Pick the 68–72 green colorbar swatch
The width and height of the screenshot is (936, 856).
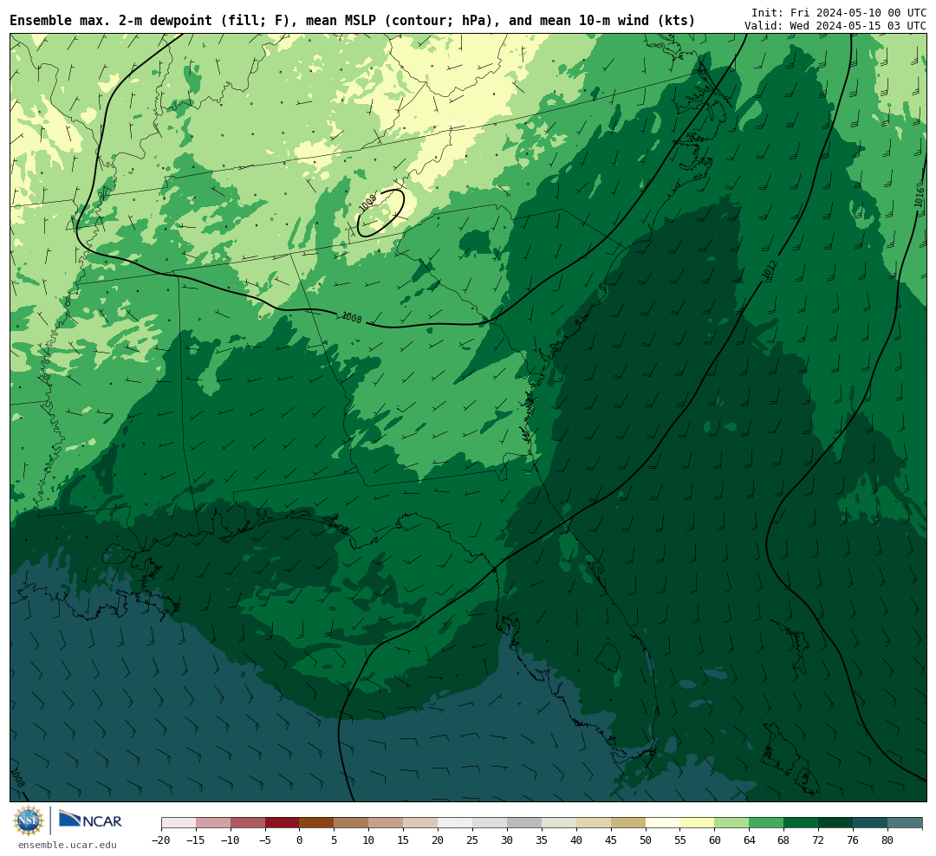tap(801, 823)
